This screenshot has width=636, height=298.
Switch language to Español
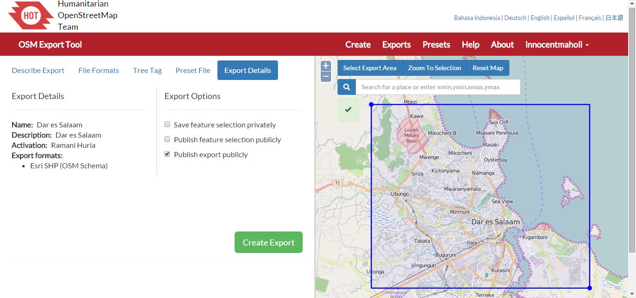(564, 18)
